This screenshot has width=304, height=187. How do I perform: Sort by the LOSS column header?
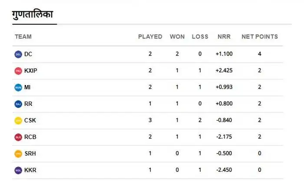pos(200,37)
